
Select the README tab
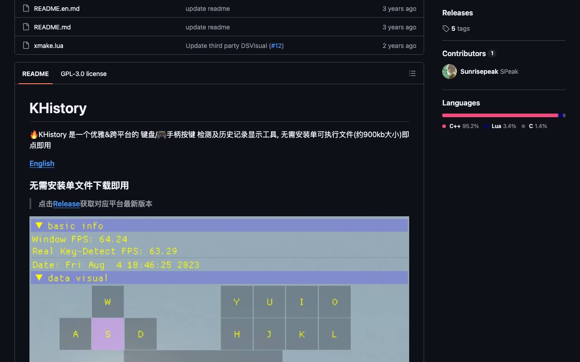point(35,74)
